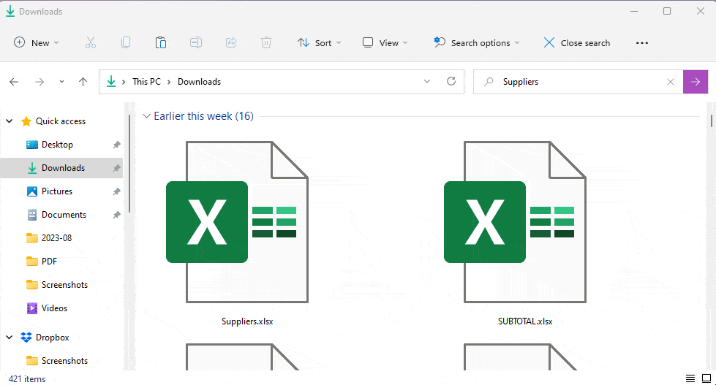
Task: Collapse the Dropbox tree node
Action: pos(9,337)
